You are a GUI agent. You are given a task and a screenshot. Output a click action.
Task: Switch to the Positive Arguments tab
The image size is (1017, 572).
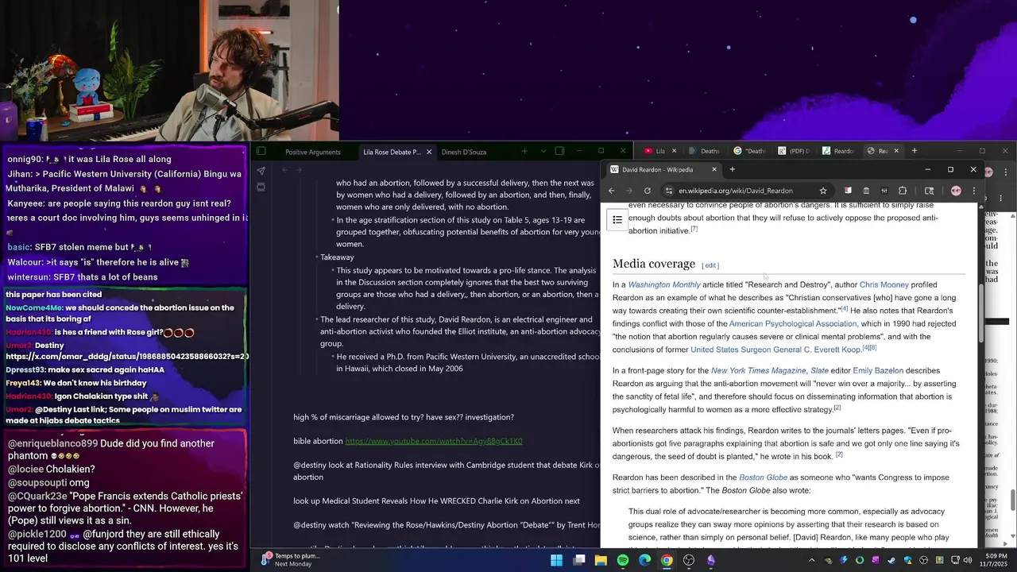pos(313,152)
